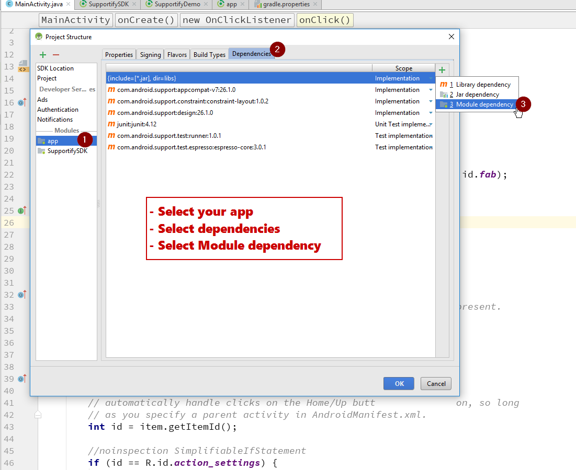
Task: Click the Scope column header
Action: pos(404,68)
